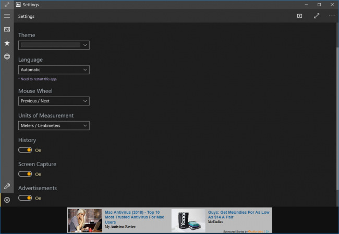
Task: Click the open file icon in header
Action: point(299,16)
